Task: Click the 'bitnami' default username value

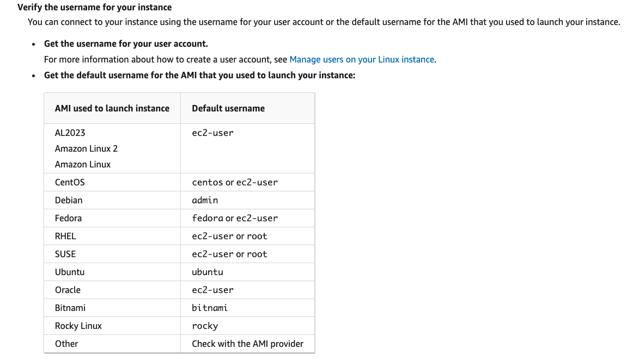Action: pos(210,308)
